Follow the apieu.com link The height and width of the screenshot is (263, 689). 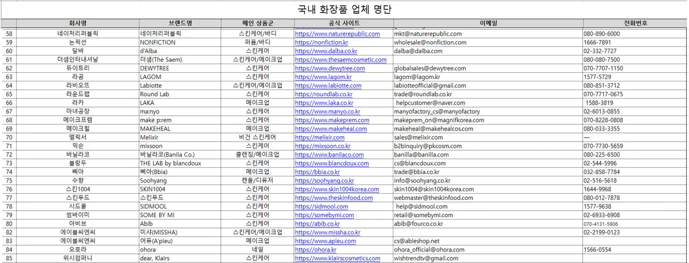[325, 241]
